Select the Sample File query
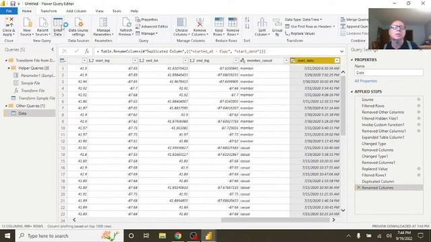The image size is (431, 242). click(30, 83)
